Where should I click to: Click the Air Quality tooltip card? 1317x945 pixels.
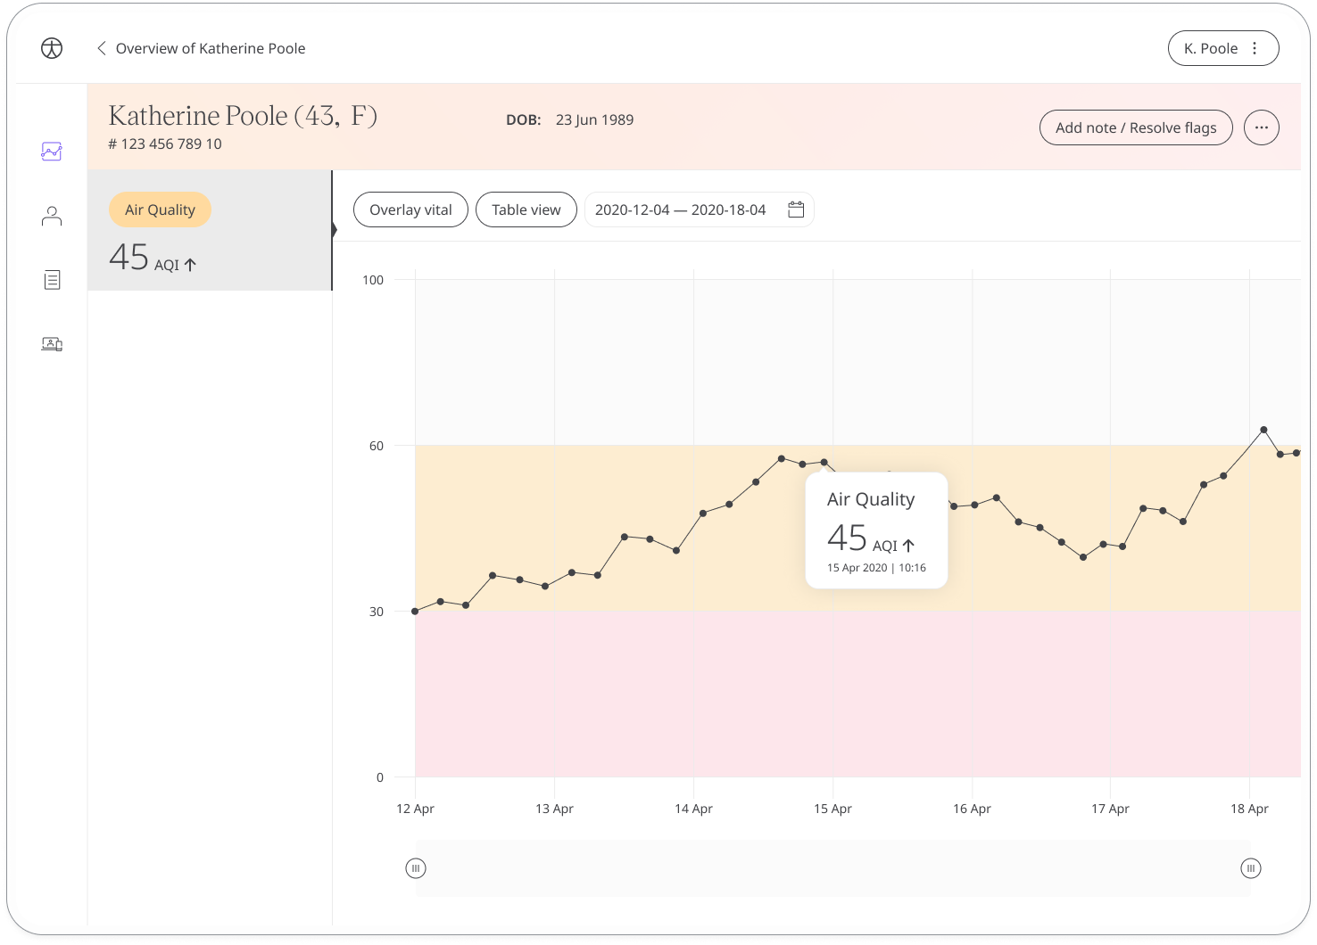tap(876, 530)
